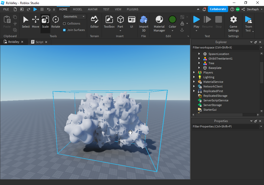Choose the Scale tool
Screen dimensions: 264x185
point(45,22)
